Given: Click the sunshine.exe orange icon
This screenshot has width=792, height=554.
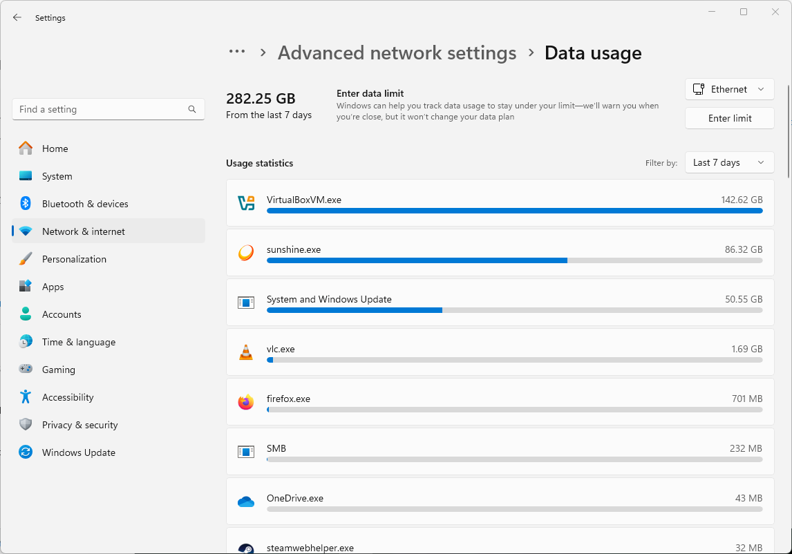Looking at the screenshot, I should pyautogui.click(x=246, y=253).
